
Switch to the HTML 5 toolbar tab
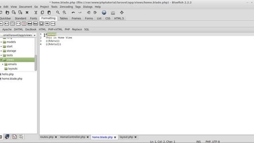pos(119,18)
